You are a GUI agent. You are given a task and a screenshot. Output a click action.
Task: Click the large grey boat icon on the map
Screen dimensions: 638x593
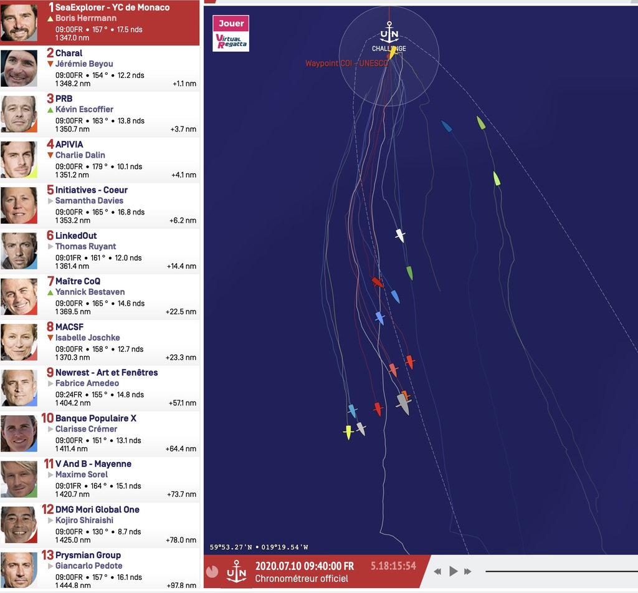pyautogui.click(x=403, y=403)
